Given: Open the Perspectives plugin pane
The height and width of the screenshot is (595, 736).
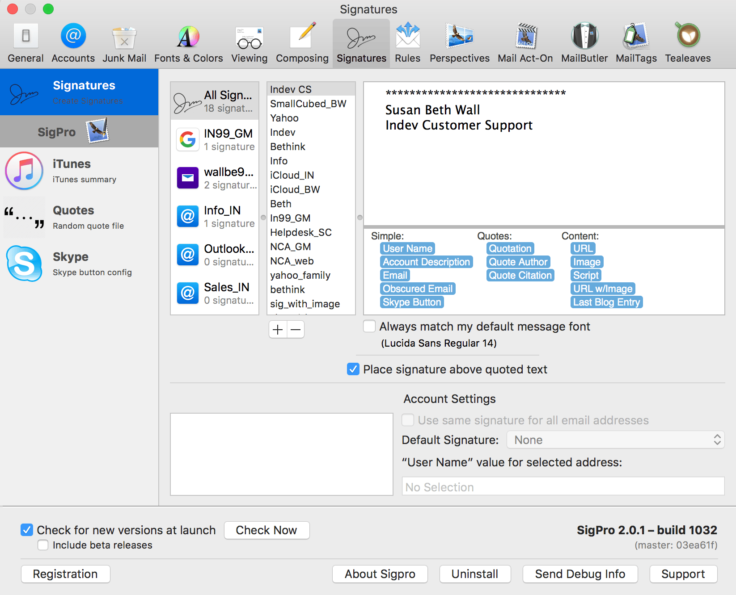Looking at the screenshot, I should pos(459,43).
